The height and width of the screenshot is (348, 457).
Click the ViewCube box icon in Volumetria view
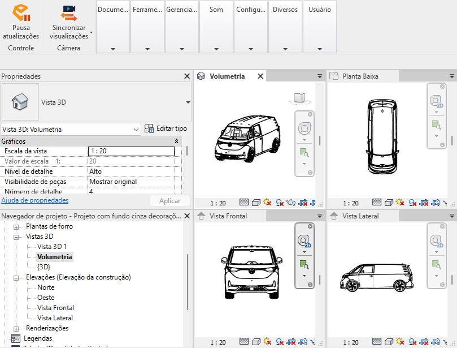pyautogui.click(x=301, y=97)
